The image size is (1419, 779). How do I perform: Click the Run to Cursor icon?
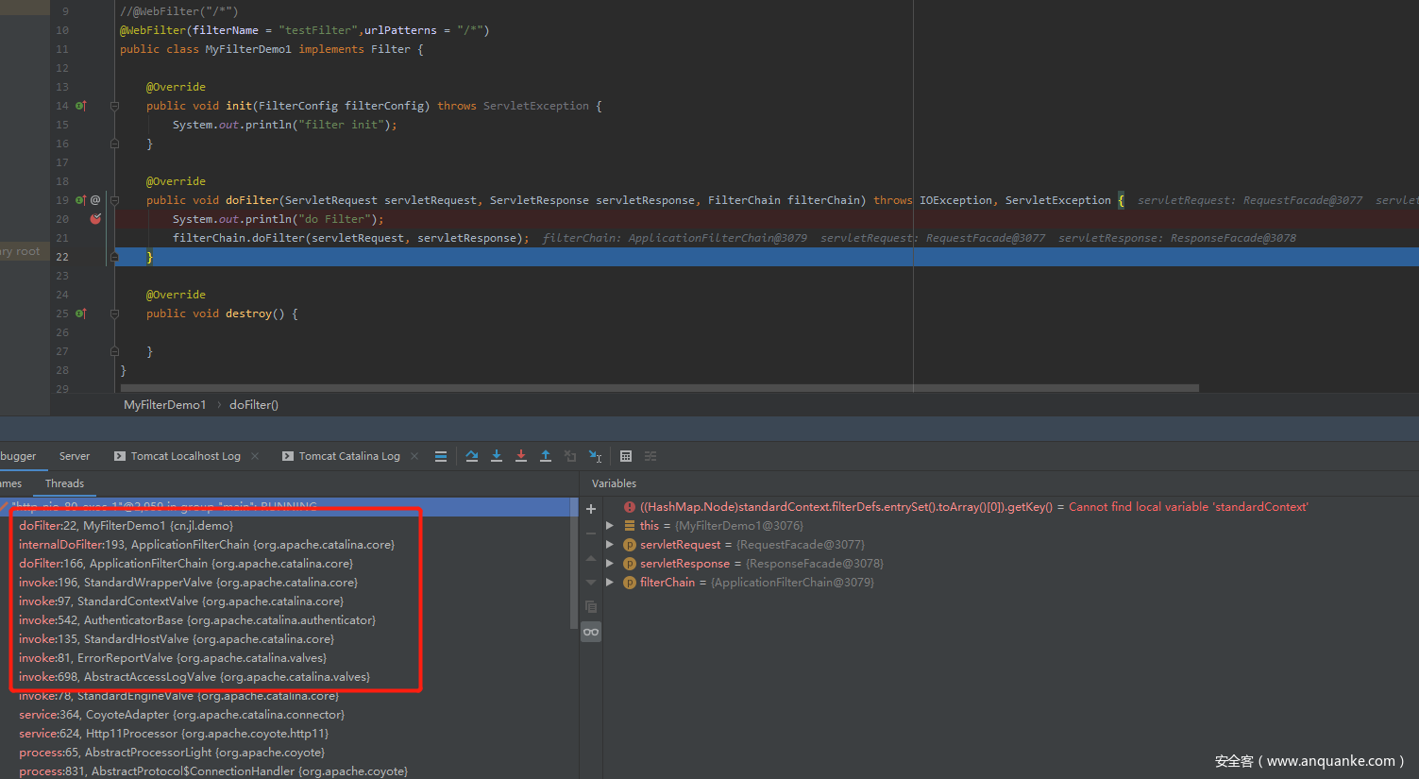[x=595, y=456]
